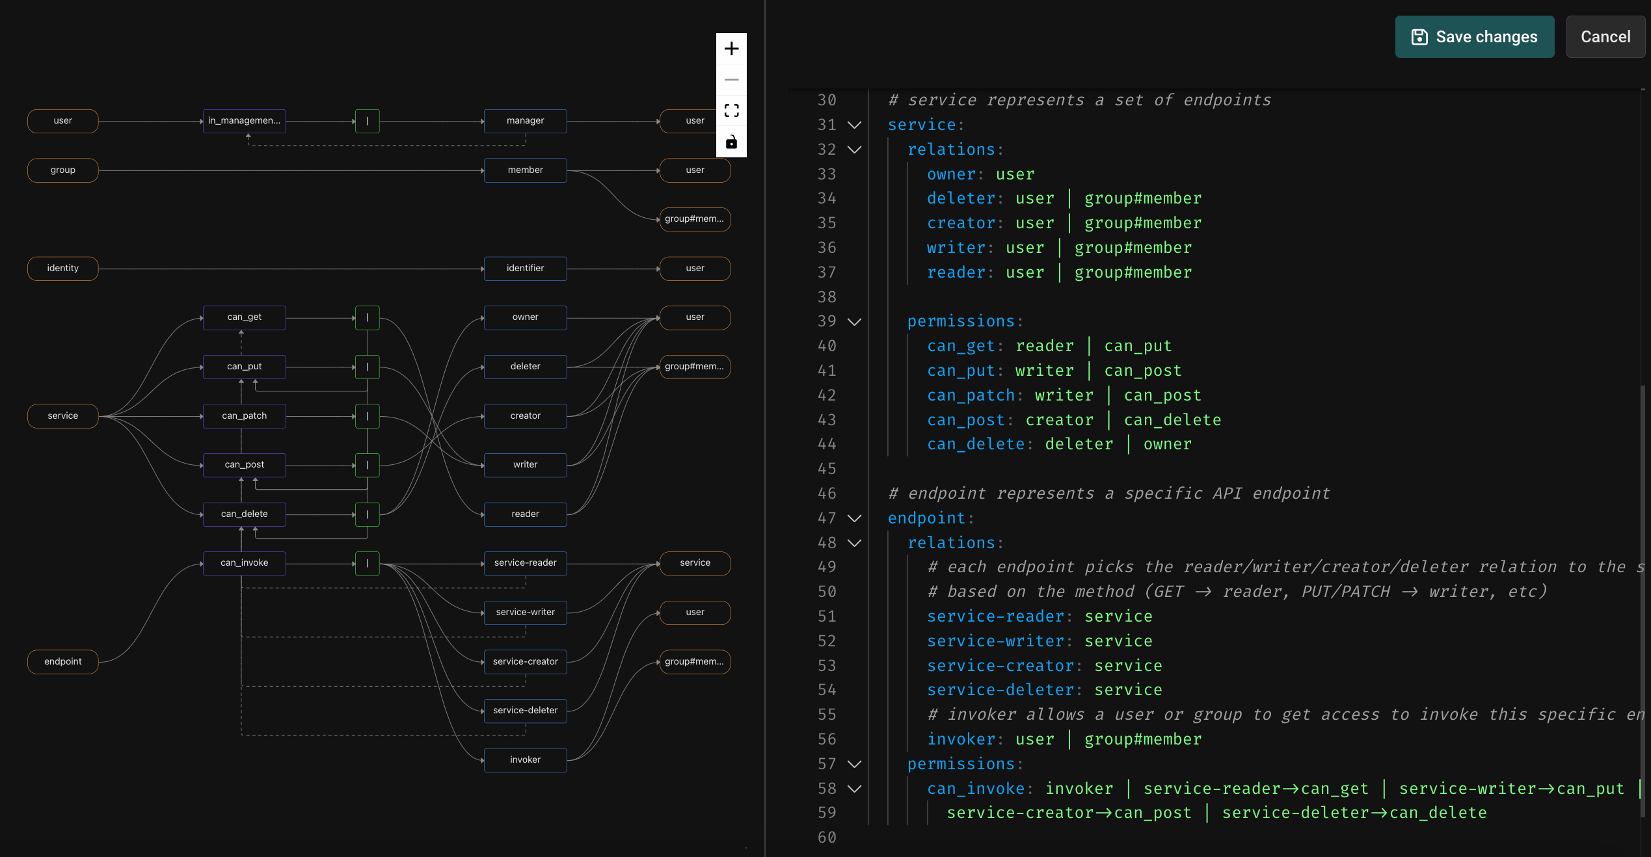Select the service node on graph
This screenshot has height=857, width=1651.
(61, 415)
